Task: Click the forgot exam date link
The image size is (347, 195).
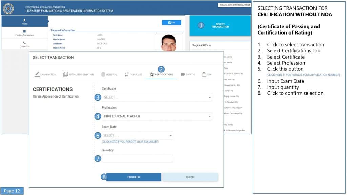Action: 130,142
